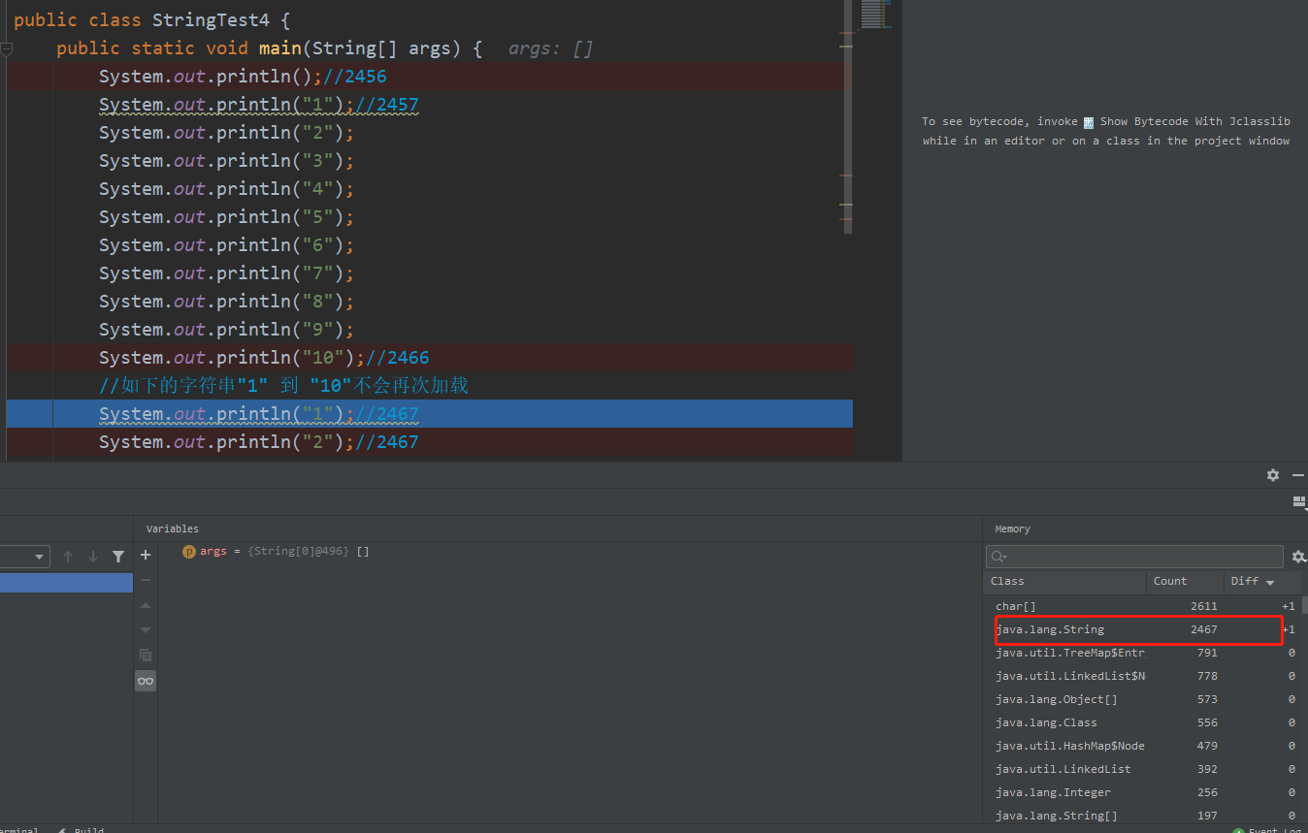Screen dimensions: 1308x833
Task: Select the java.lang.Class row
Action: click(1142, 722)
